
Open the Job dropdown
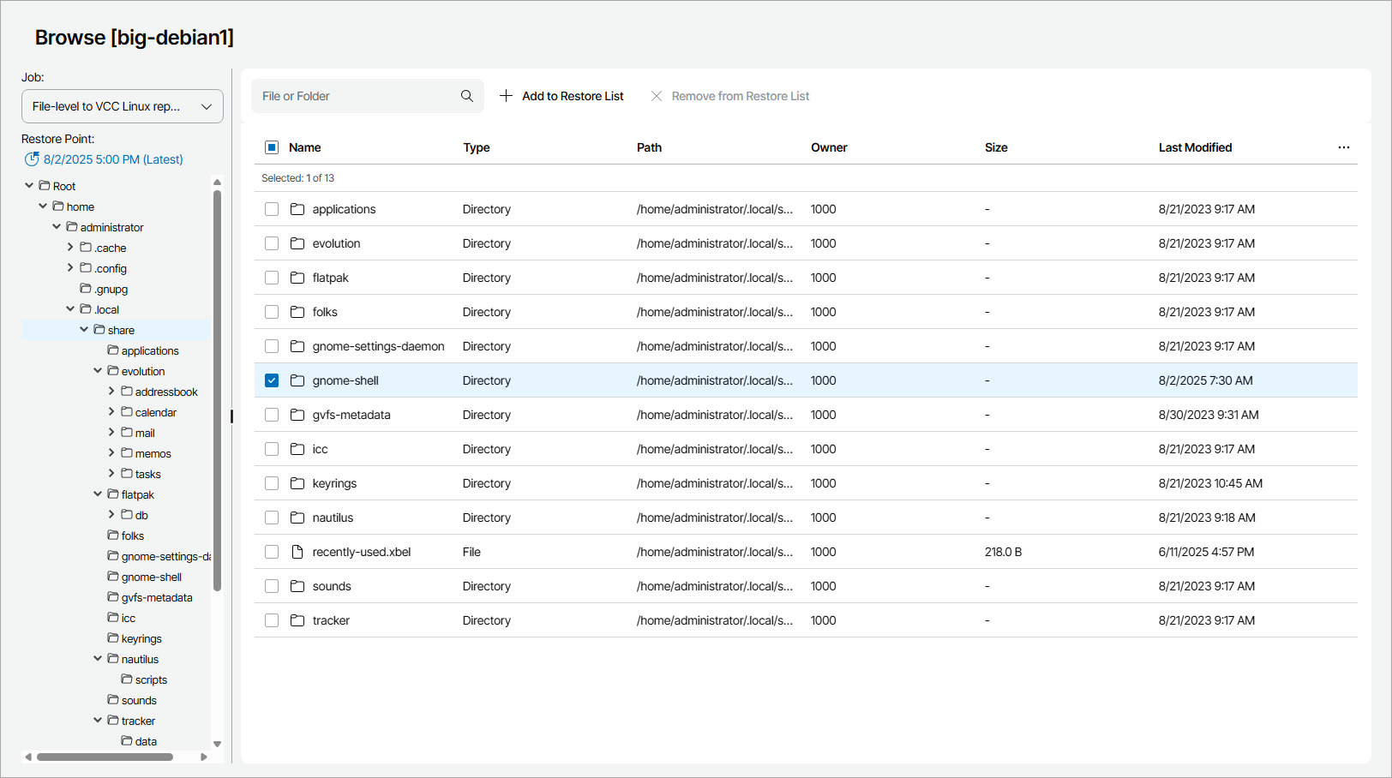coord(123,106)
